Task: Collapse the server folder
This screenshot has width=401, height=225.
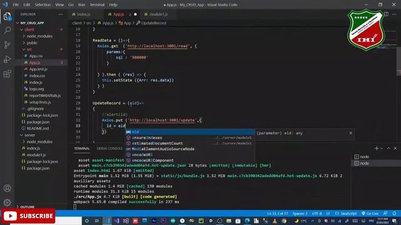Action: tap(29, 135)
